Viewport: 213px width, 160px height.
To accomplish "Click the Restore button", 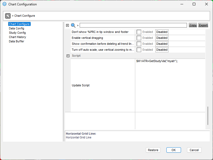I will (153, 150).
